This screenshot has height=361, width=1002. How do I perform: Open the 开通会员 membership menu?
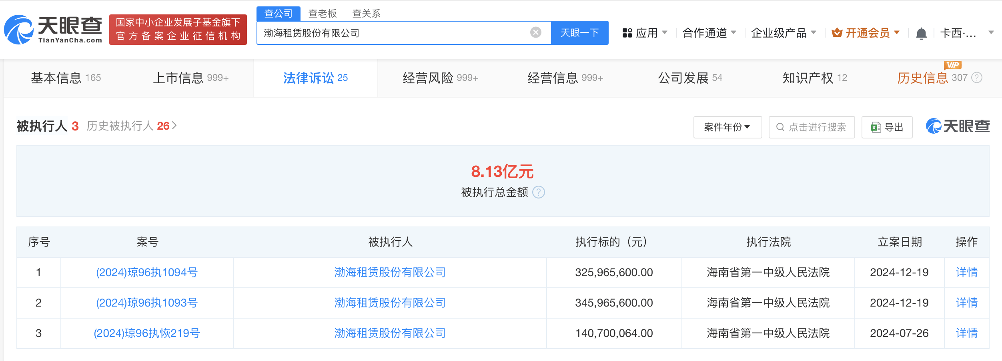click(x=866, y=33)
